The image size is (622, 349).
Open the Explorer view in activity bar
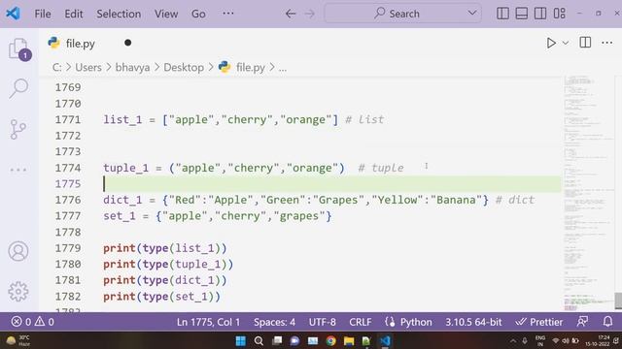coord(18,49)
